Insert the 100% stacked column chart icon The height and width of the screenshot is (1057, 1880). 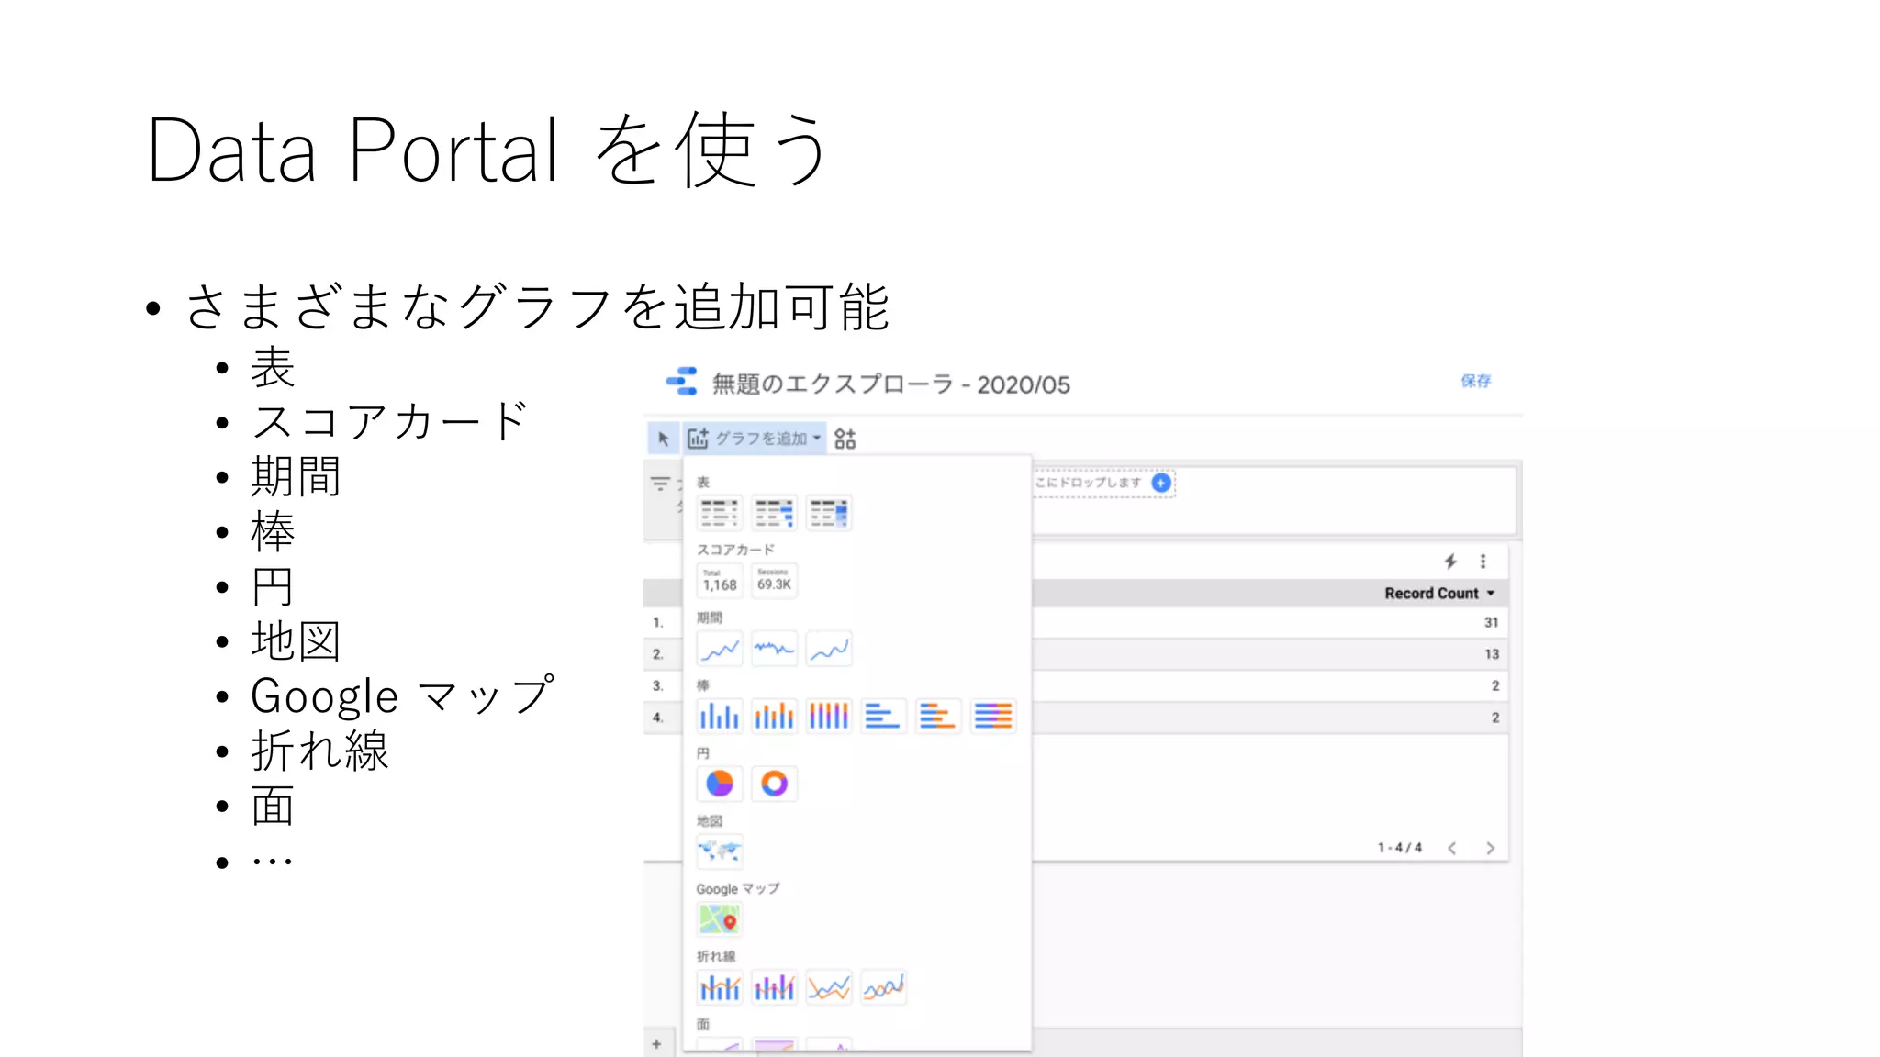coord(829,716)
